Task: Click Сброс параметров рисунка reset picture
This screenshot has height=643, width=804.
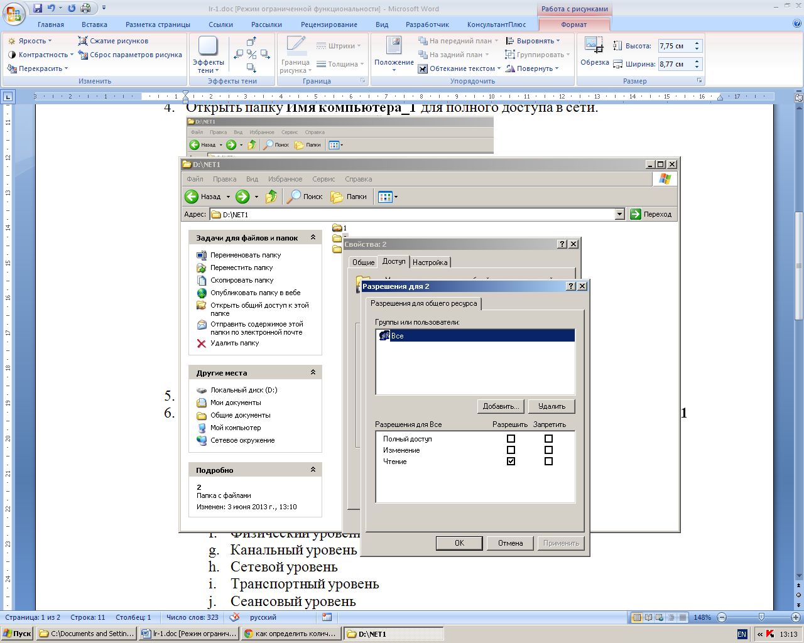Action: 130,55
